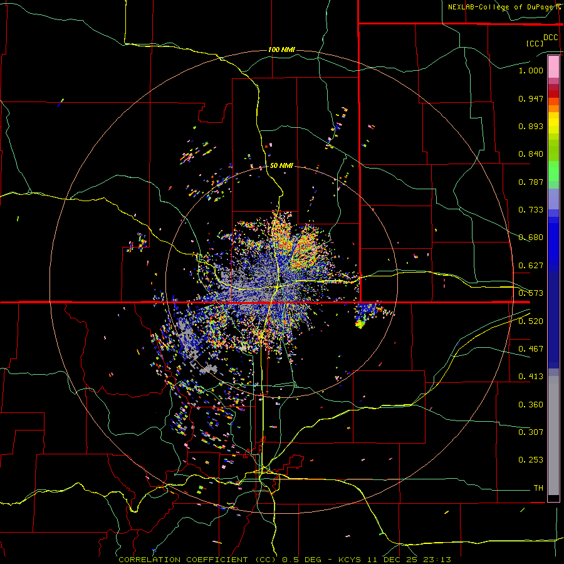Screen dimensions: 564x564
Task: Click the 1.000 legend value
Action: click(x=531, y=70)
